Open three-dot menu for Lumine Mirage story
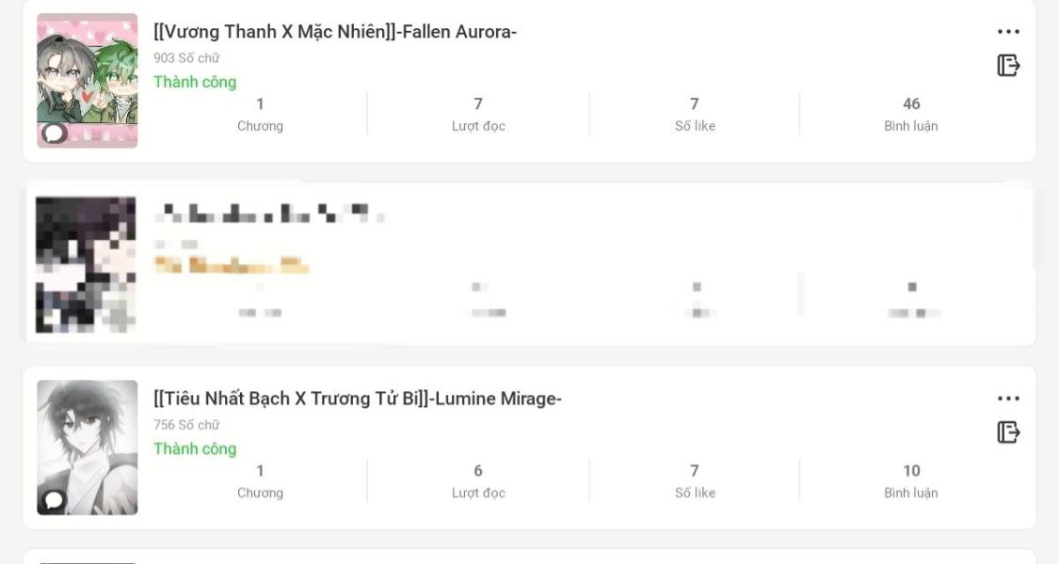 [x=1008, y=399]
